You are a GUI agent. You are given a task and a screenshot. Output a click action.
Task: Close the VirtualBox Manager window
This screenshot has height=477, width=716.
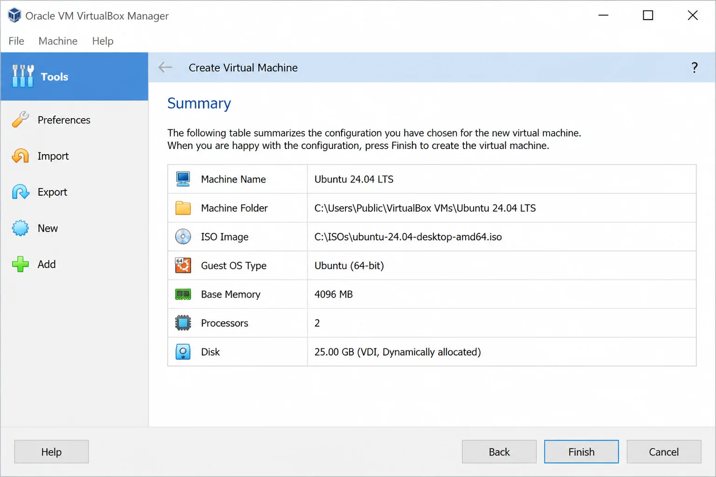click(693, 15)
